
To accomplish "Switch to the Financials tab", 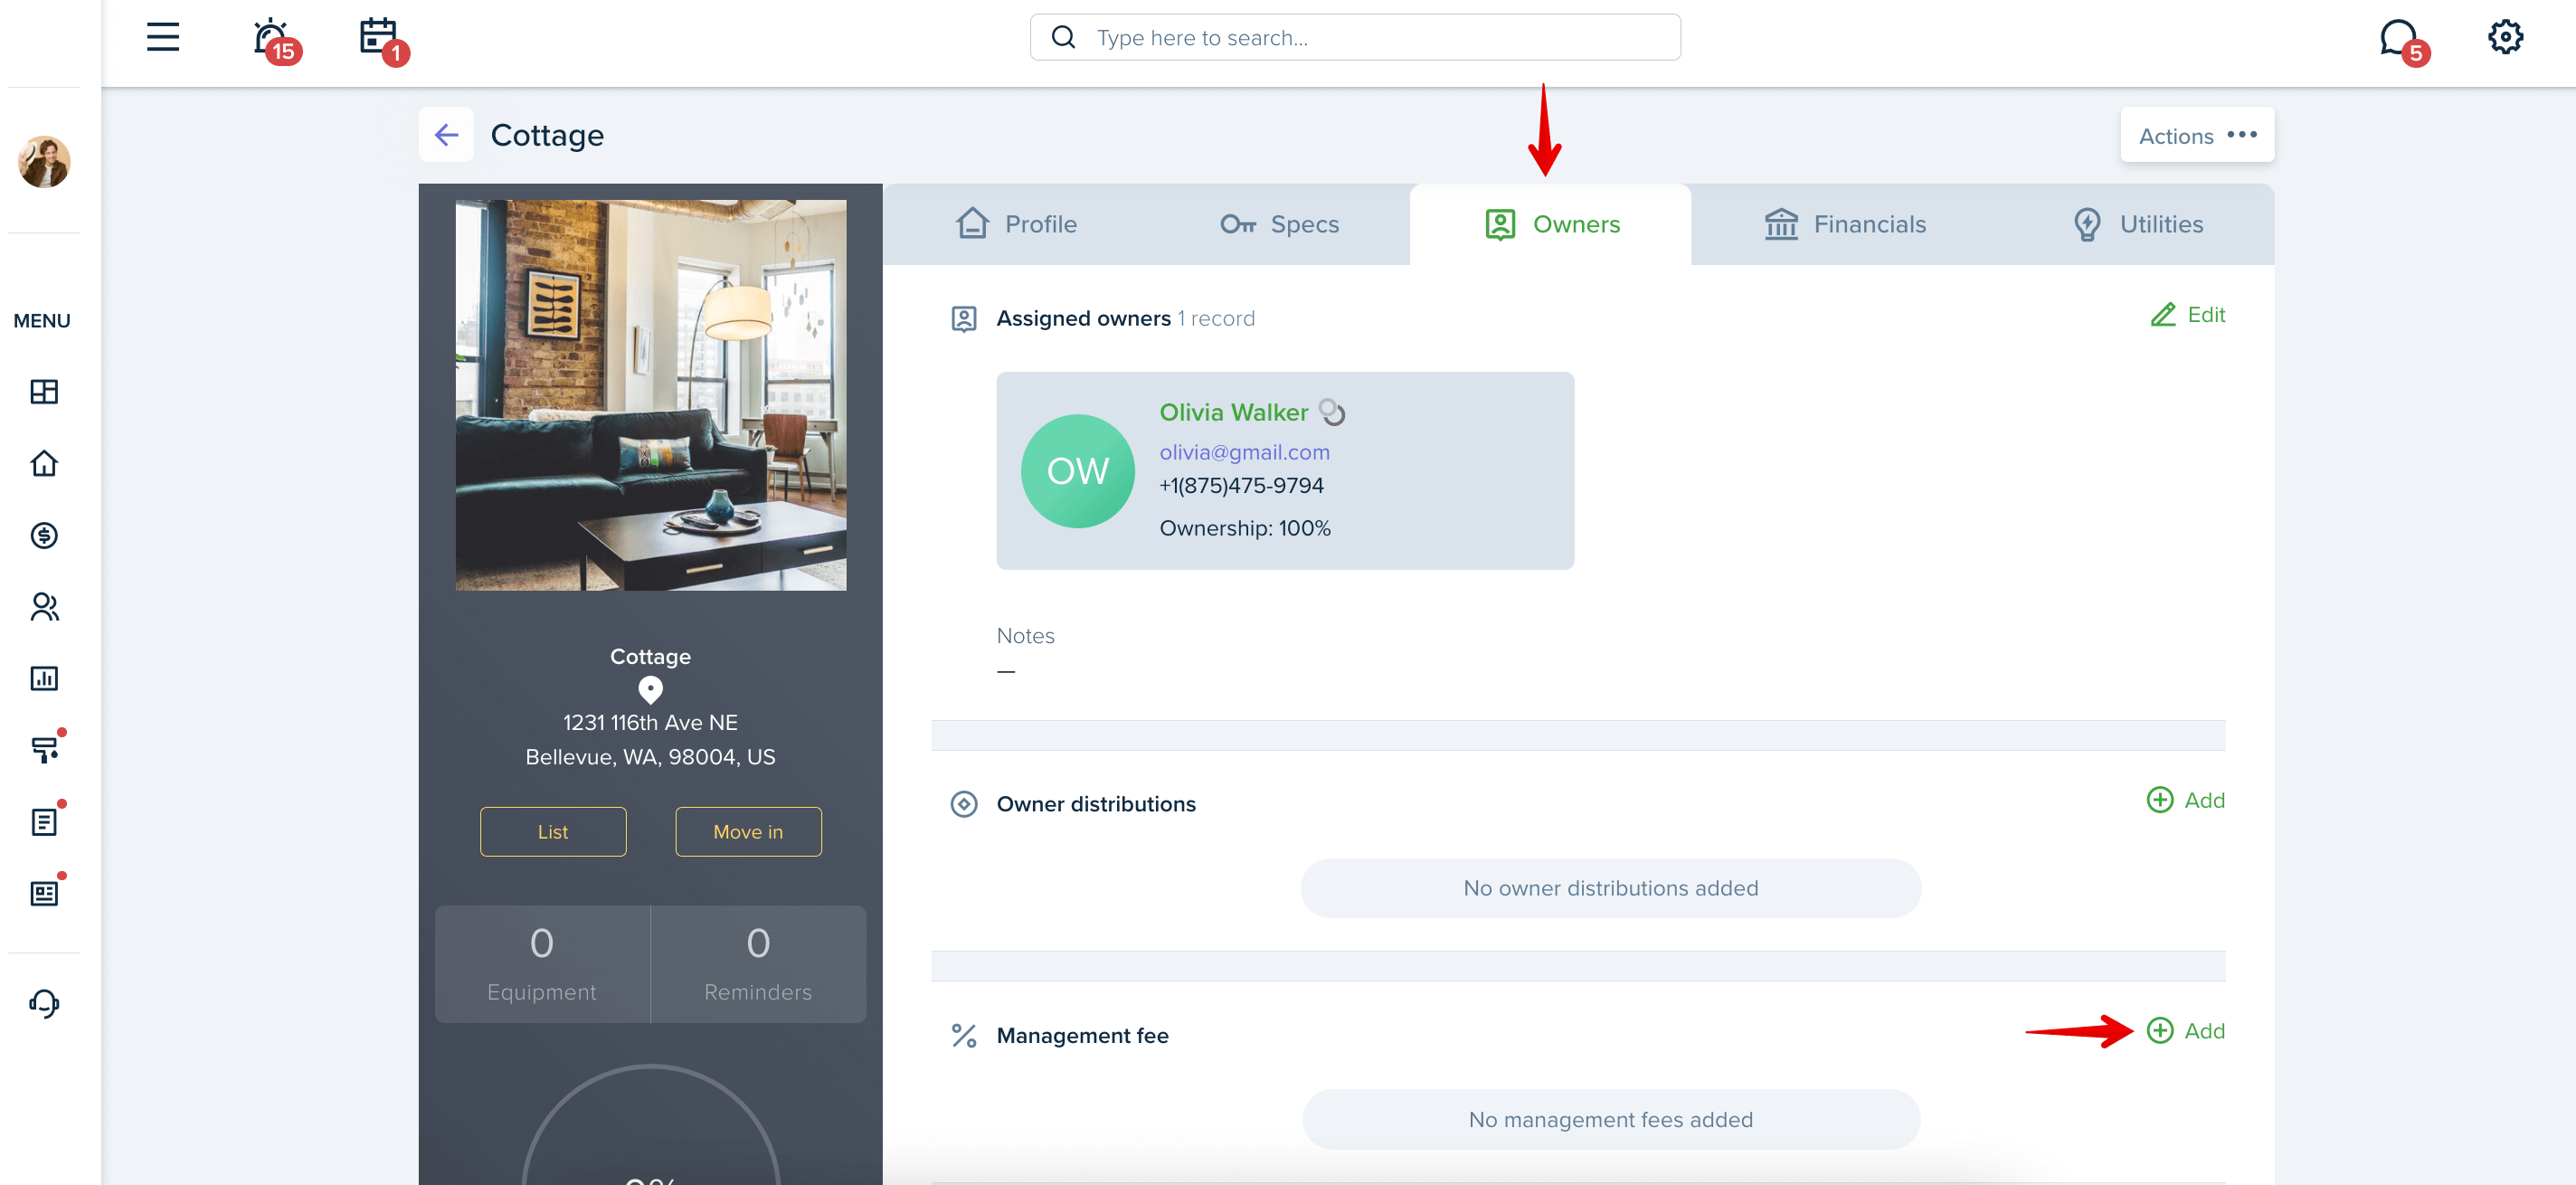I will pyautogui.click(x=1844, y=224).
